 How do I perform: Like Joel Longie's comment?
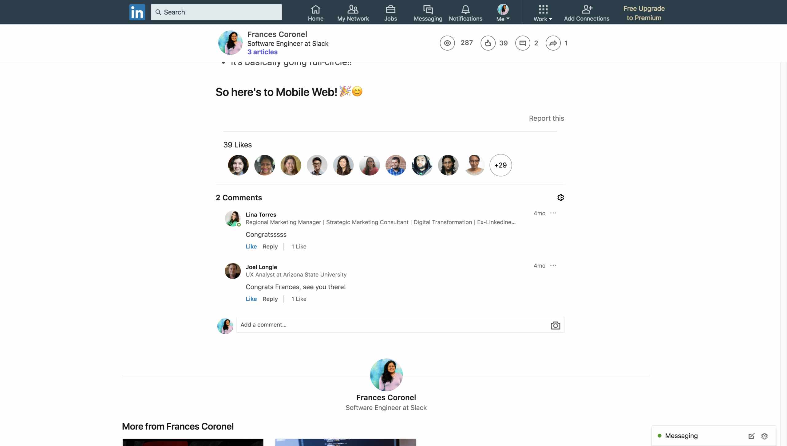pos(251,299)
